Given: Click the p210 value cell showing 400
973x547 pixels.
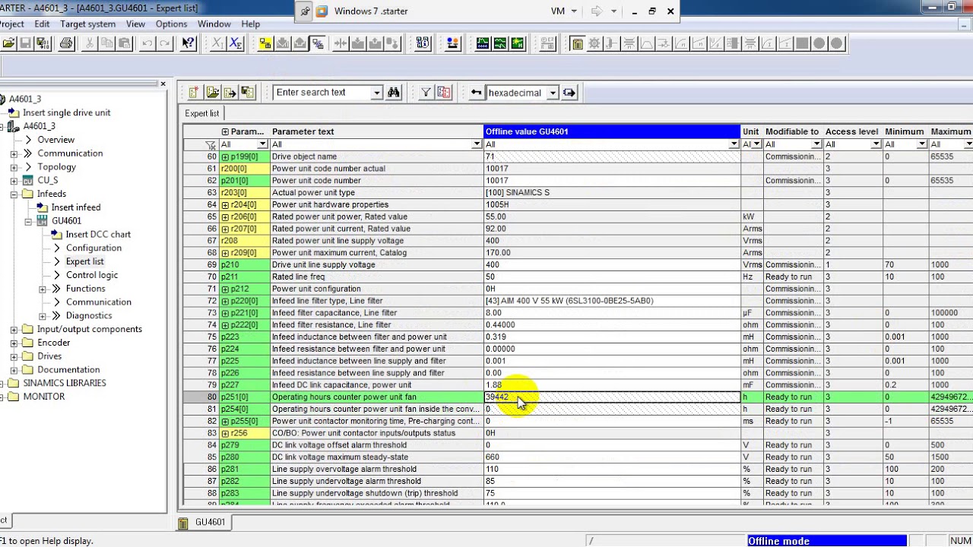Looking at the screenshot, I should tap(612, 264).
